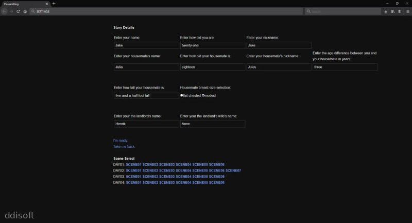This screenshot has width=412, height=223.
Task: Reload the page with the refresh icon
Action: 18,11
